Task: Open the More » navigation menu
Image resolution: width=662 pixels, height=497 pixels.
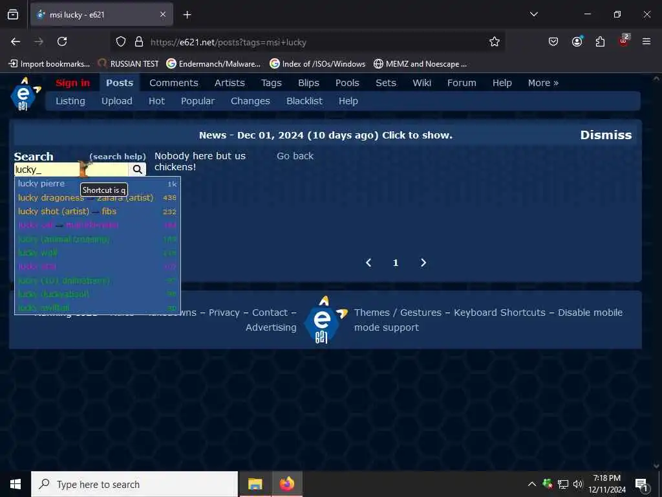Action: coord(543,83)
